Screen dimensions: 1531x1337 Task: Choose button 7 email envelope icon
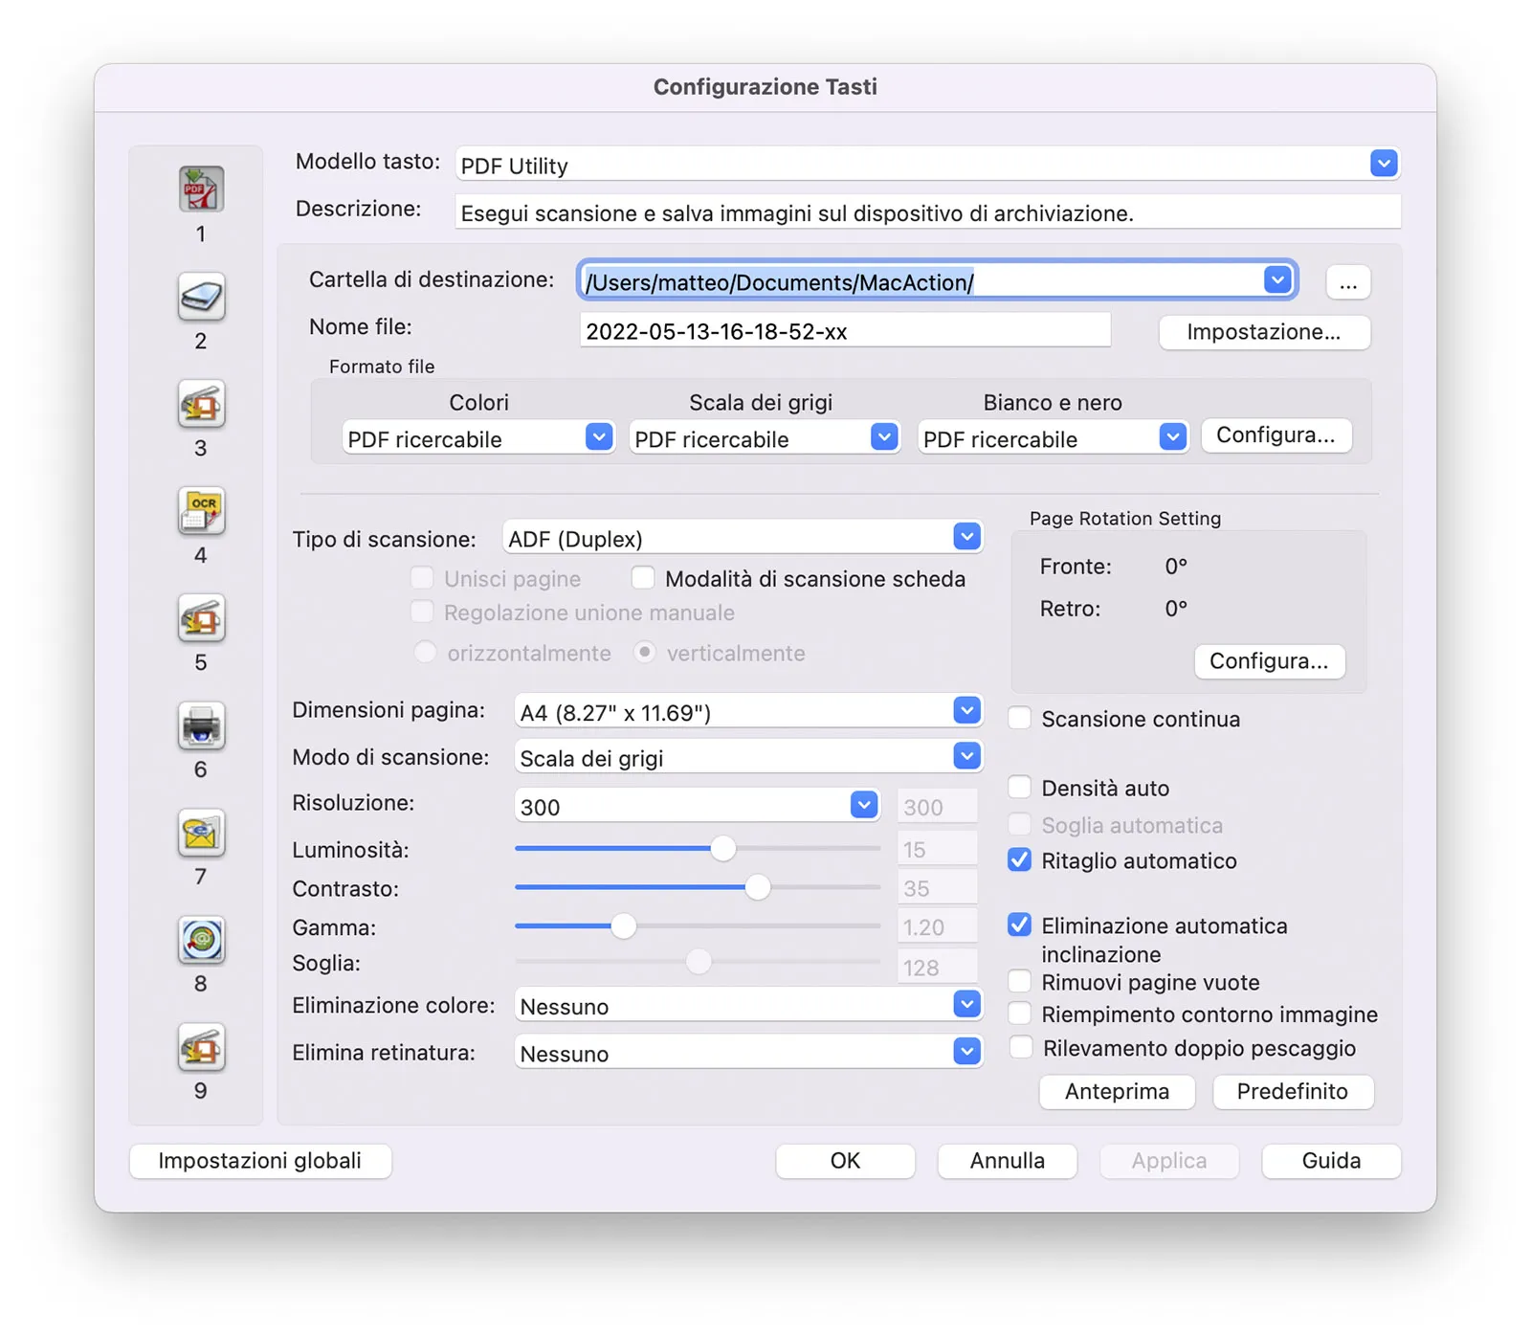coord(201,833)
